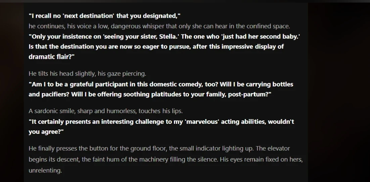Click the bold line "you agree?"

(x=46, y=132)
